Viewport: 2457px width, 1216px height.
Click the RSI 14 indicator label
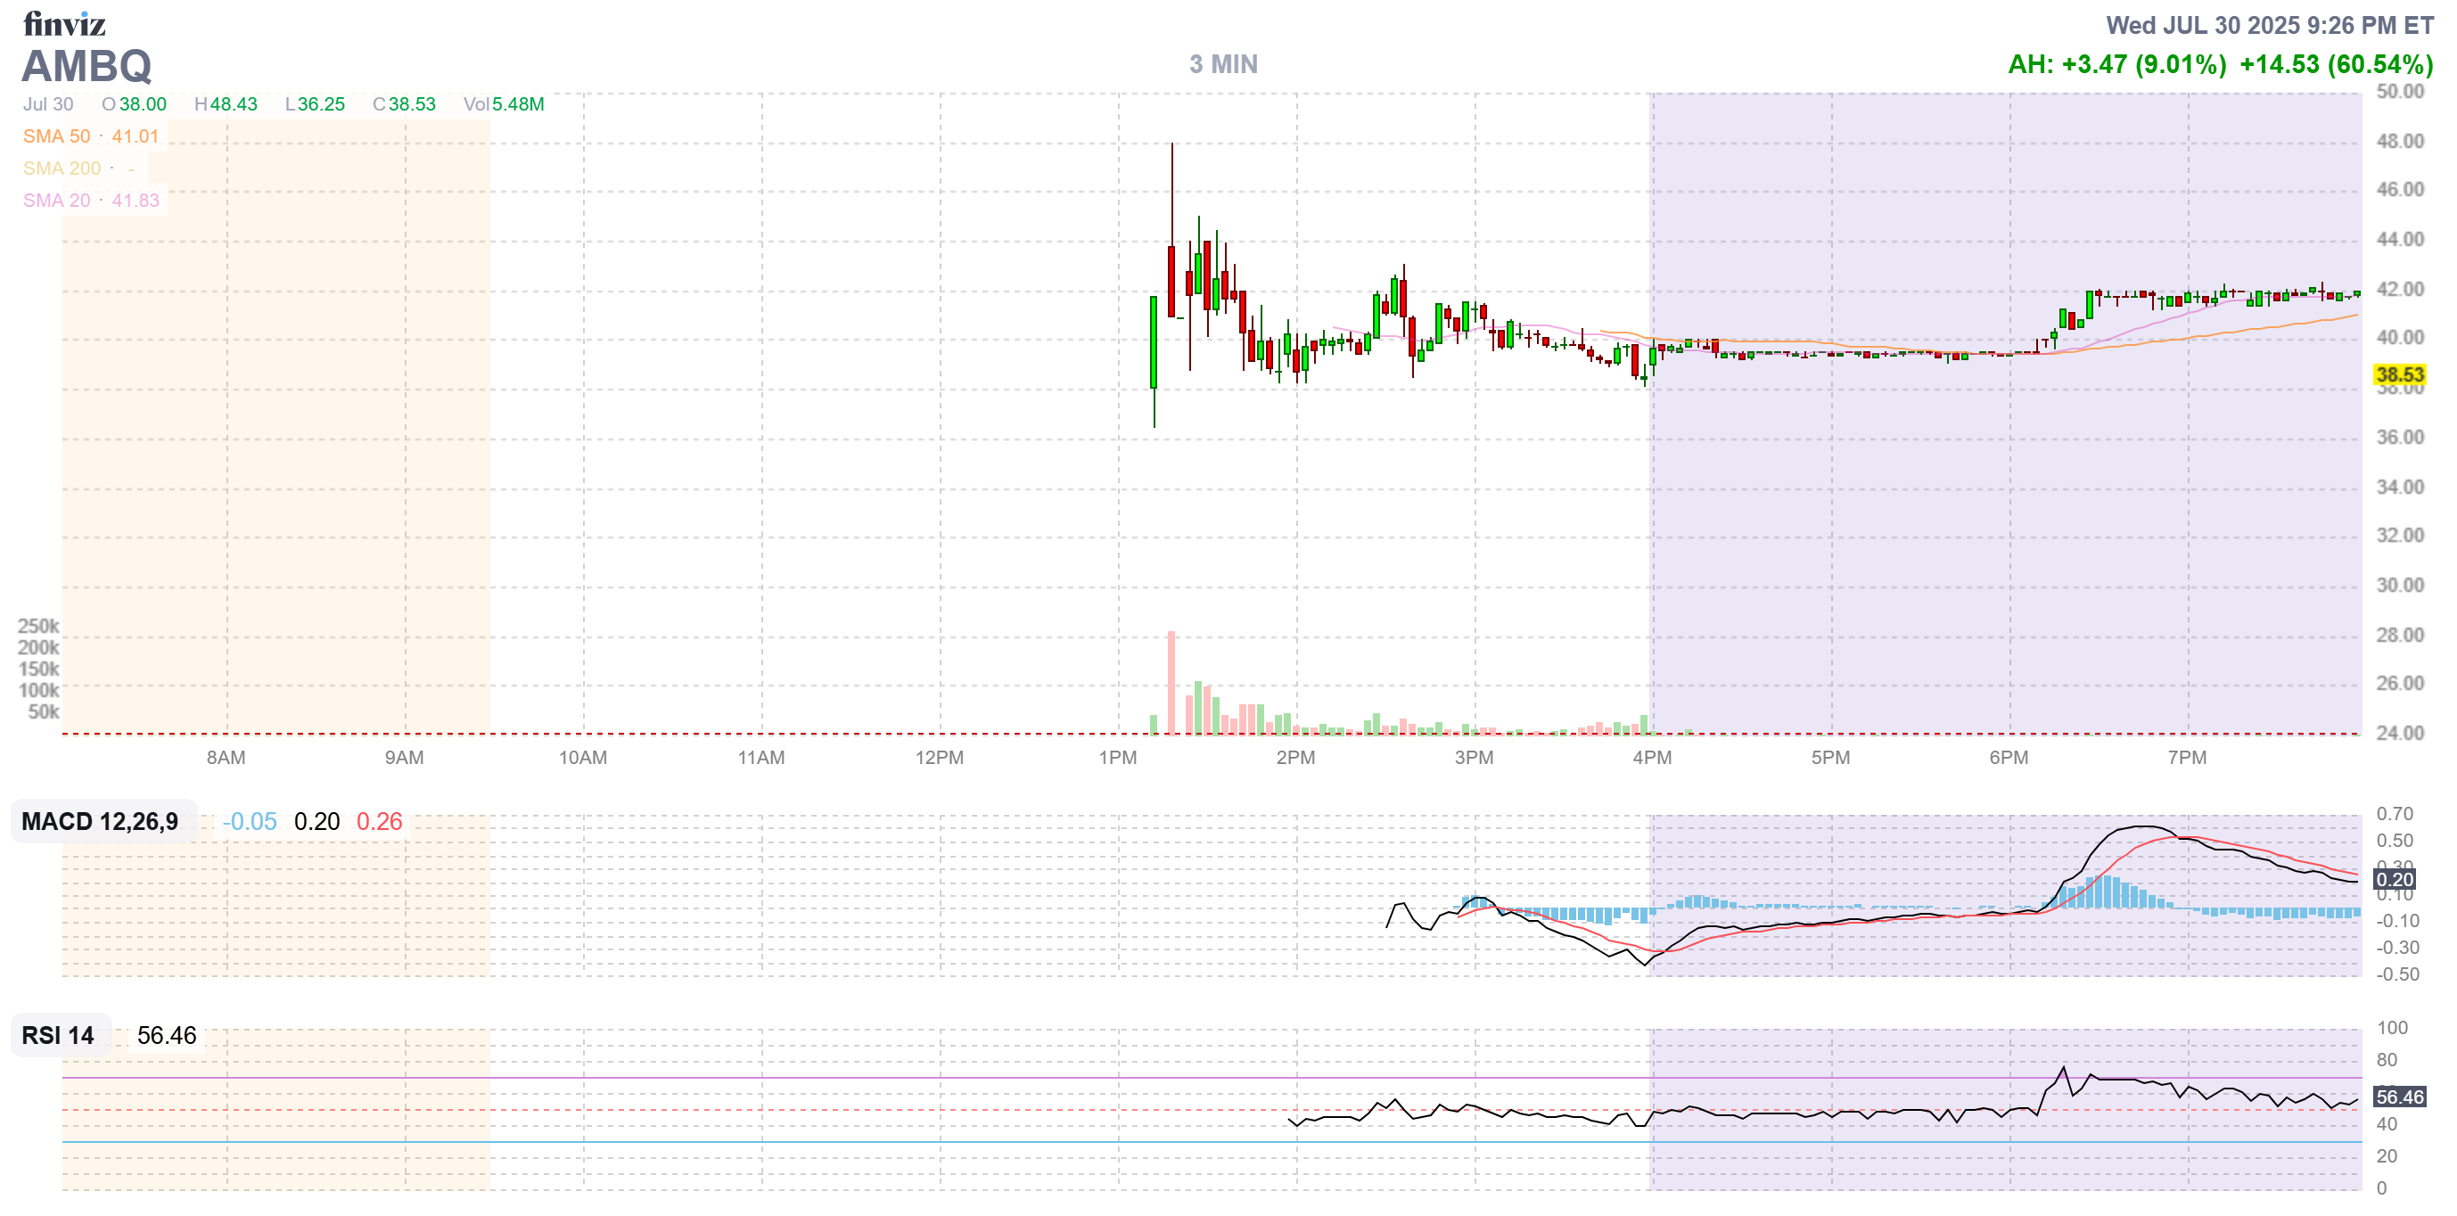58,1036
